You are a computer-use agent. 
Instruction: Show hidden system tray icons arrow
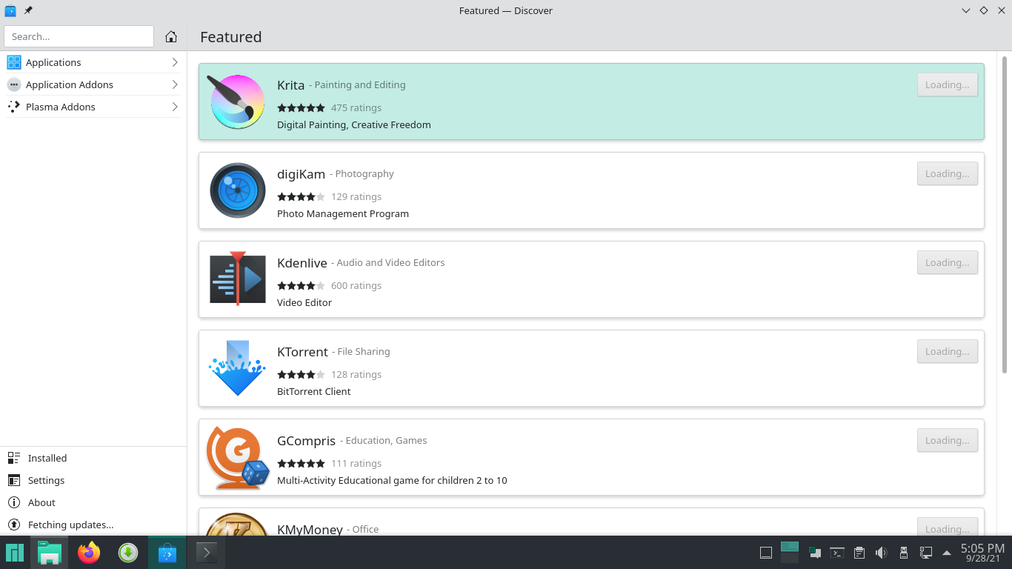click(947, 553)
